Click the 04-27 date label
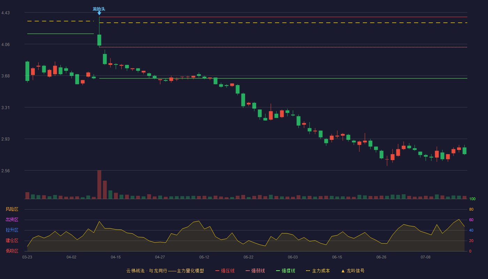Image resolution: width=488 pixels, height=279 pixels. point(160,257)
